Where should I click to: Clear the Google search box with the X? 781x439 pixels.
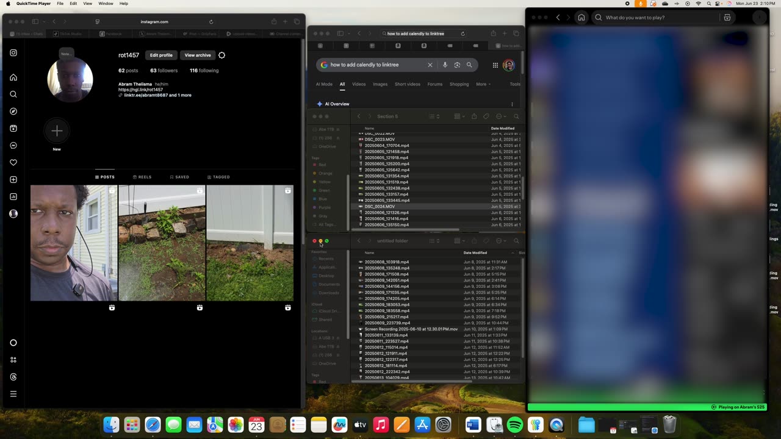coord(430,65)
